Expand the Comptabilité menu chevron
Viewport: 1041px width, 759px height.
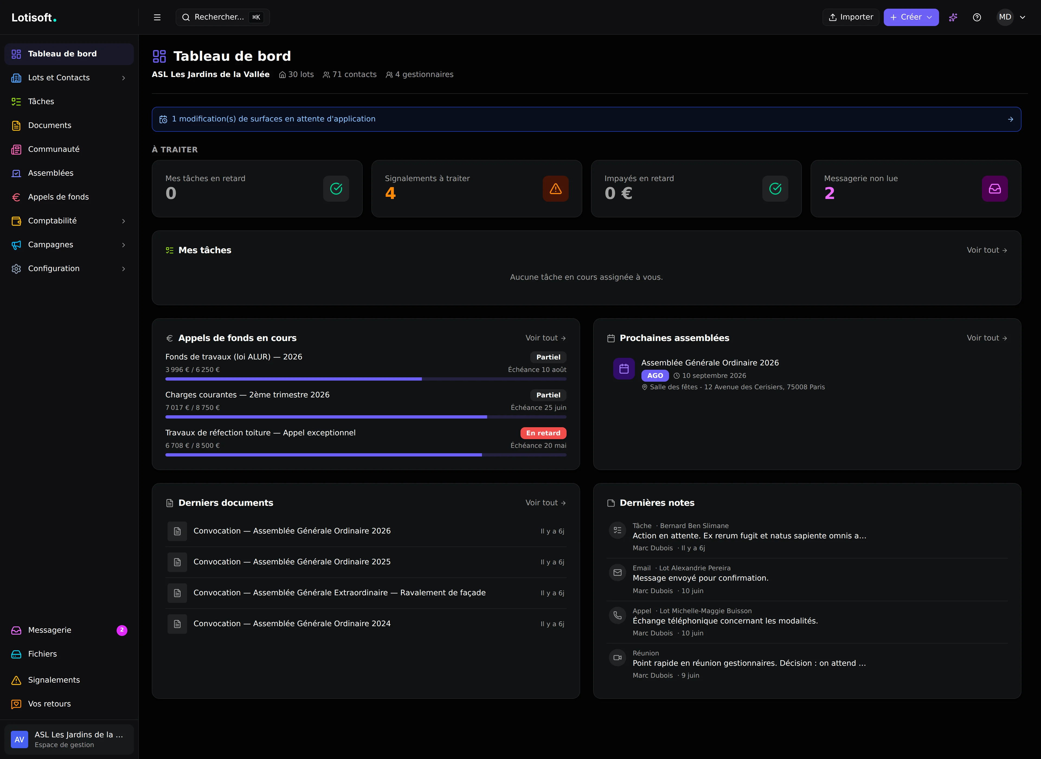124,221
